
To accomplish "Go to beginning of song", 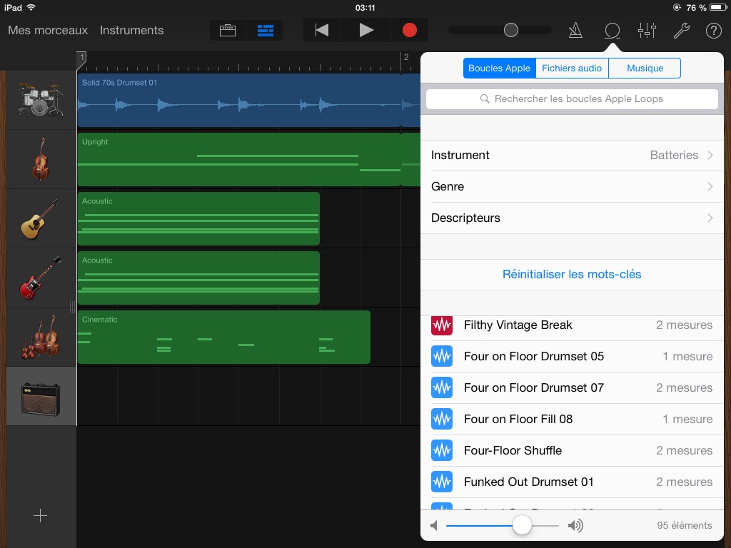I will (x=322, y=30).
